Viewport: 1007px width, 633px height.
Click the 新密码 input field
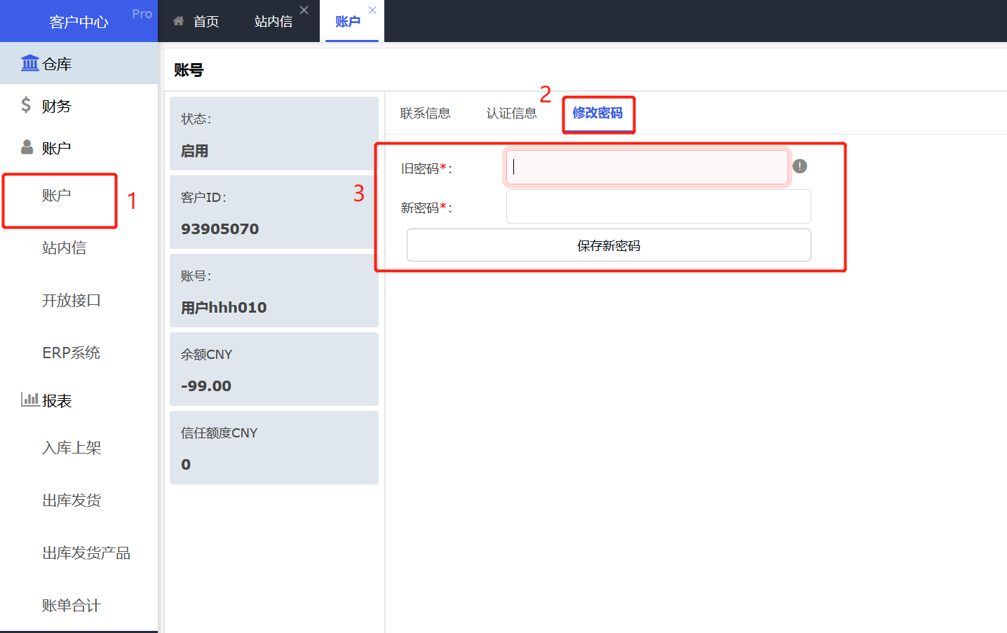click(658, 206)
